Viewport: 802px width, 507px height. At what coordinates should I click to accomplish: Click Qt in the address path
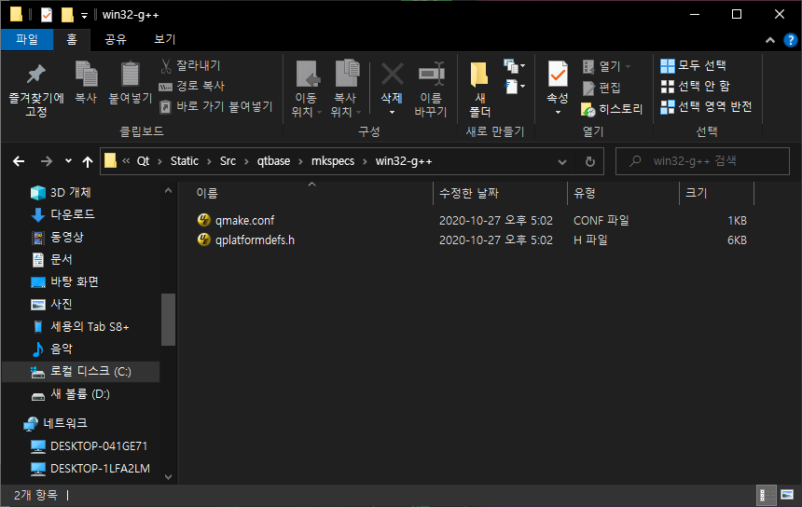[x=143, y=161]
